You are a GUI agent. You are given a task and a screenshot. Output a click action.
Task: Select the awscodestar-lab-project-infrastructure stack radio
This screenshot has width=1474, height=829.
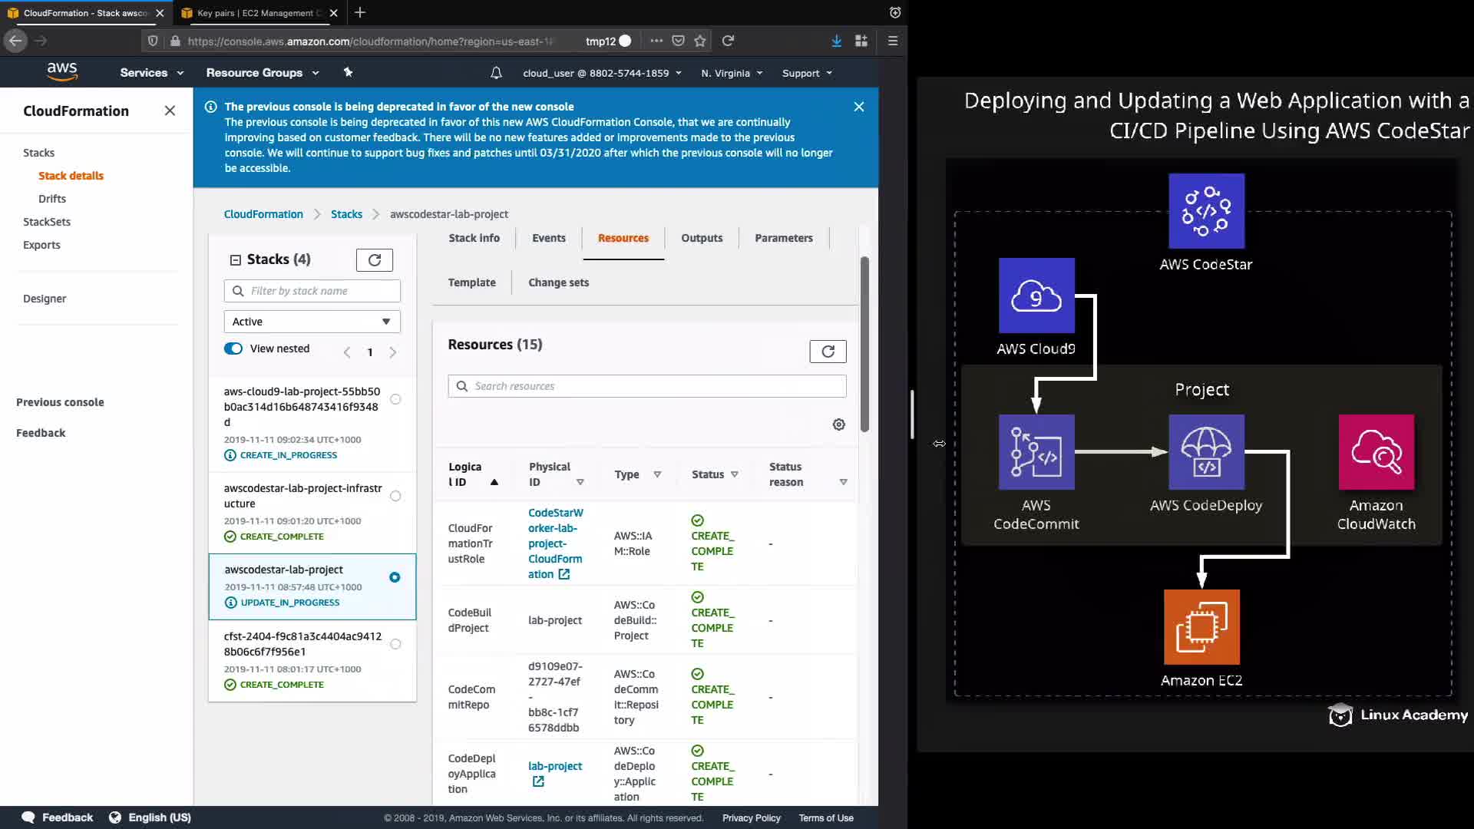tap(395, 496)
